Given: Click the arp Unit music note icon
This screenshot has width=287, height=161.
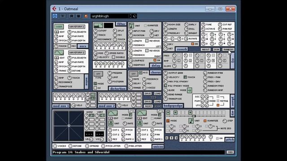Looking at the screenshot, I should 191,121.
